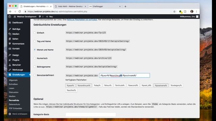Viewport: 216px width, 121px height.
Task: Select the Beitragsname radio button
Action: 35,67
